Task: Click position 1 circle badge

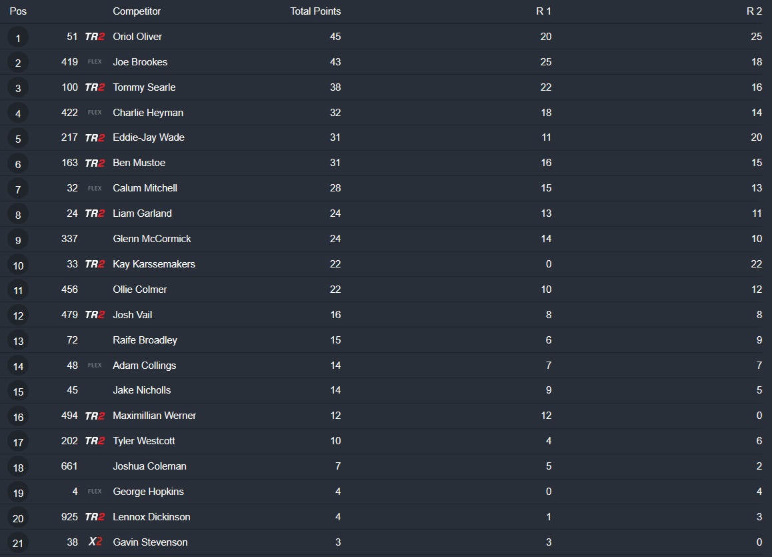Action: [x=18, y=38]
